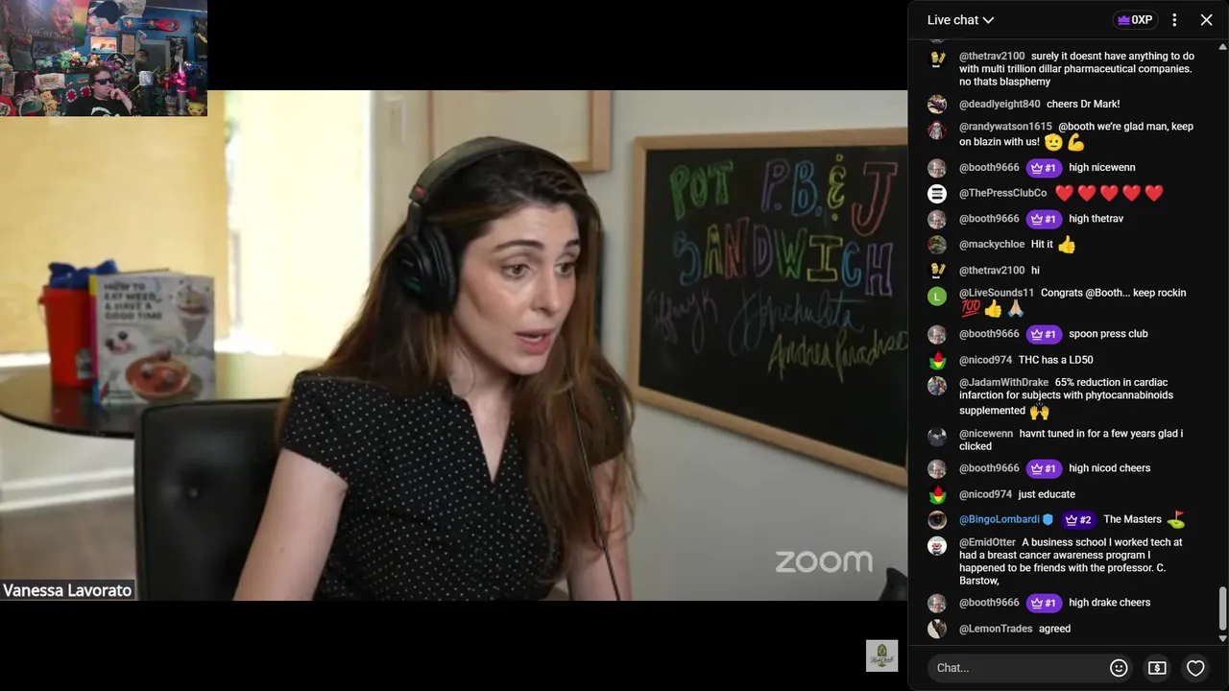The height and width of the screenshot is (691, 1229).
Task: Click message 'agreed'
Action: point(1054,629)
